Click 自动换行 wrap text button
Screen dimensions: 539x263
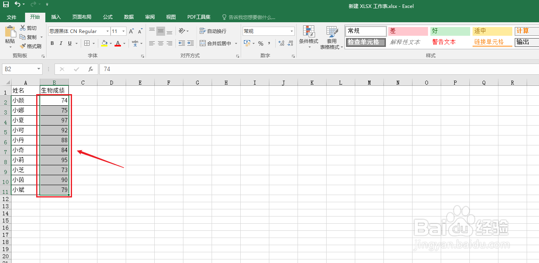click(x=213, y=31)
